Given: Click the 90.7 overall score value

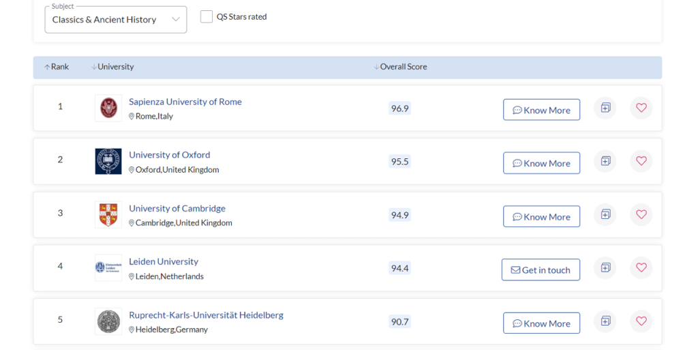Looking at the screenshot, I should (399, 321).
